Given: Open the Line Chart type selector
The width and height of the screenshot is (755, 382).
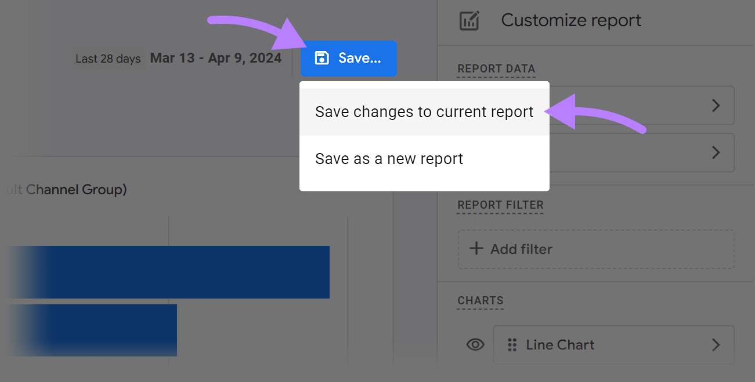Looking at the screenshot, I should point(561,344).
